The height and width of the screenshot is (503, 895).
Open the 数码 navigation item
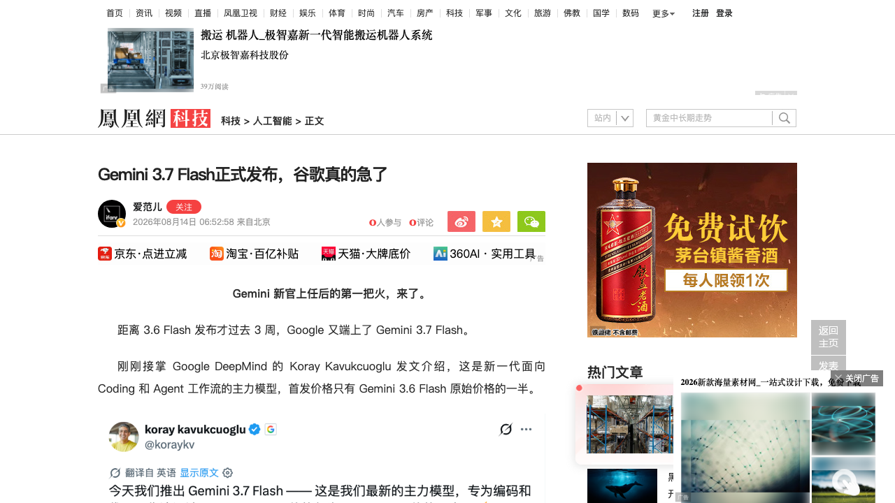coord(631,13)
